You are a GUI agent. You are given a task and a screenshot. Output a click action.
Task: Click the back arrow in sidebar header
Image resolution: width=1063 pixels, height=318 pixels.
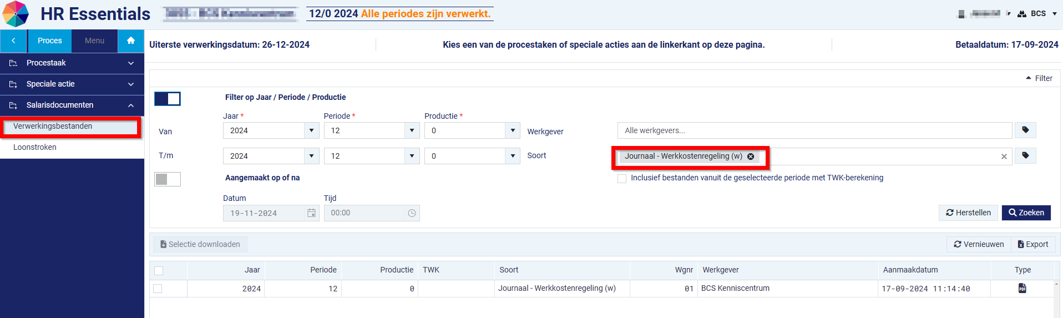(14, 41)
